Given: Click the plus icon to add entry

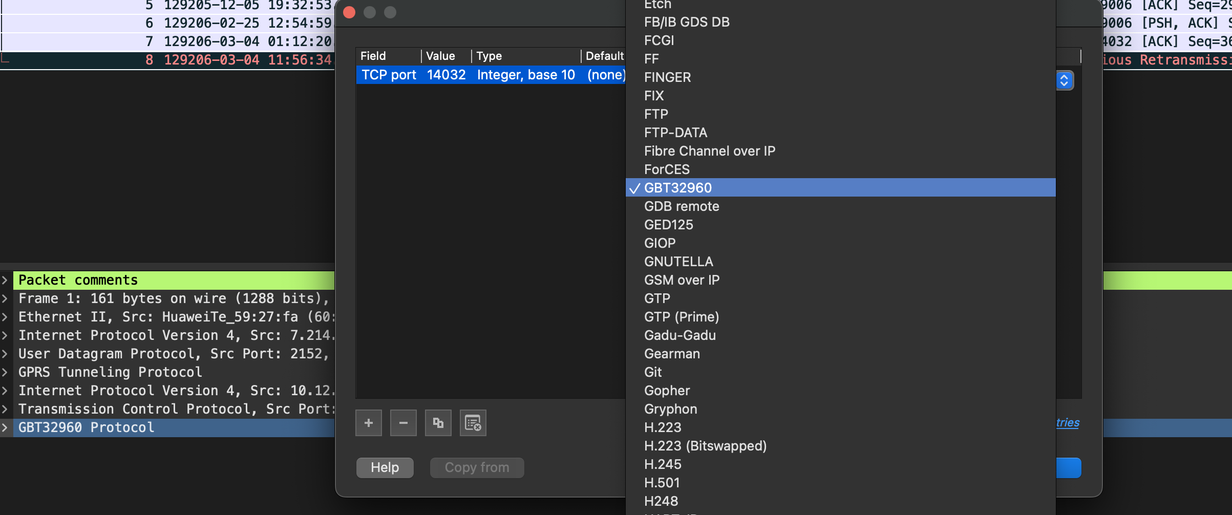Looking at the screenshot, I should (369, 423).
